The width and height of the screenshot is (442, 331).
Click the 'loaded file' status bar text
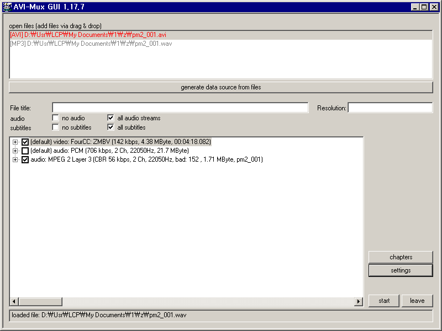coord(99,315)
